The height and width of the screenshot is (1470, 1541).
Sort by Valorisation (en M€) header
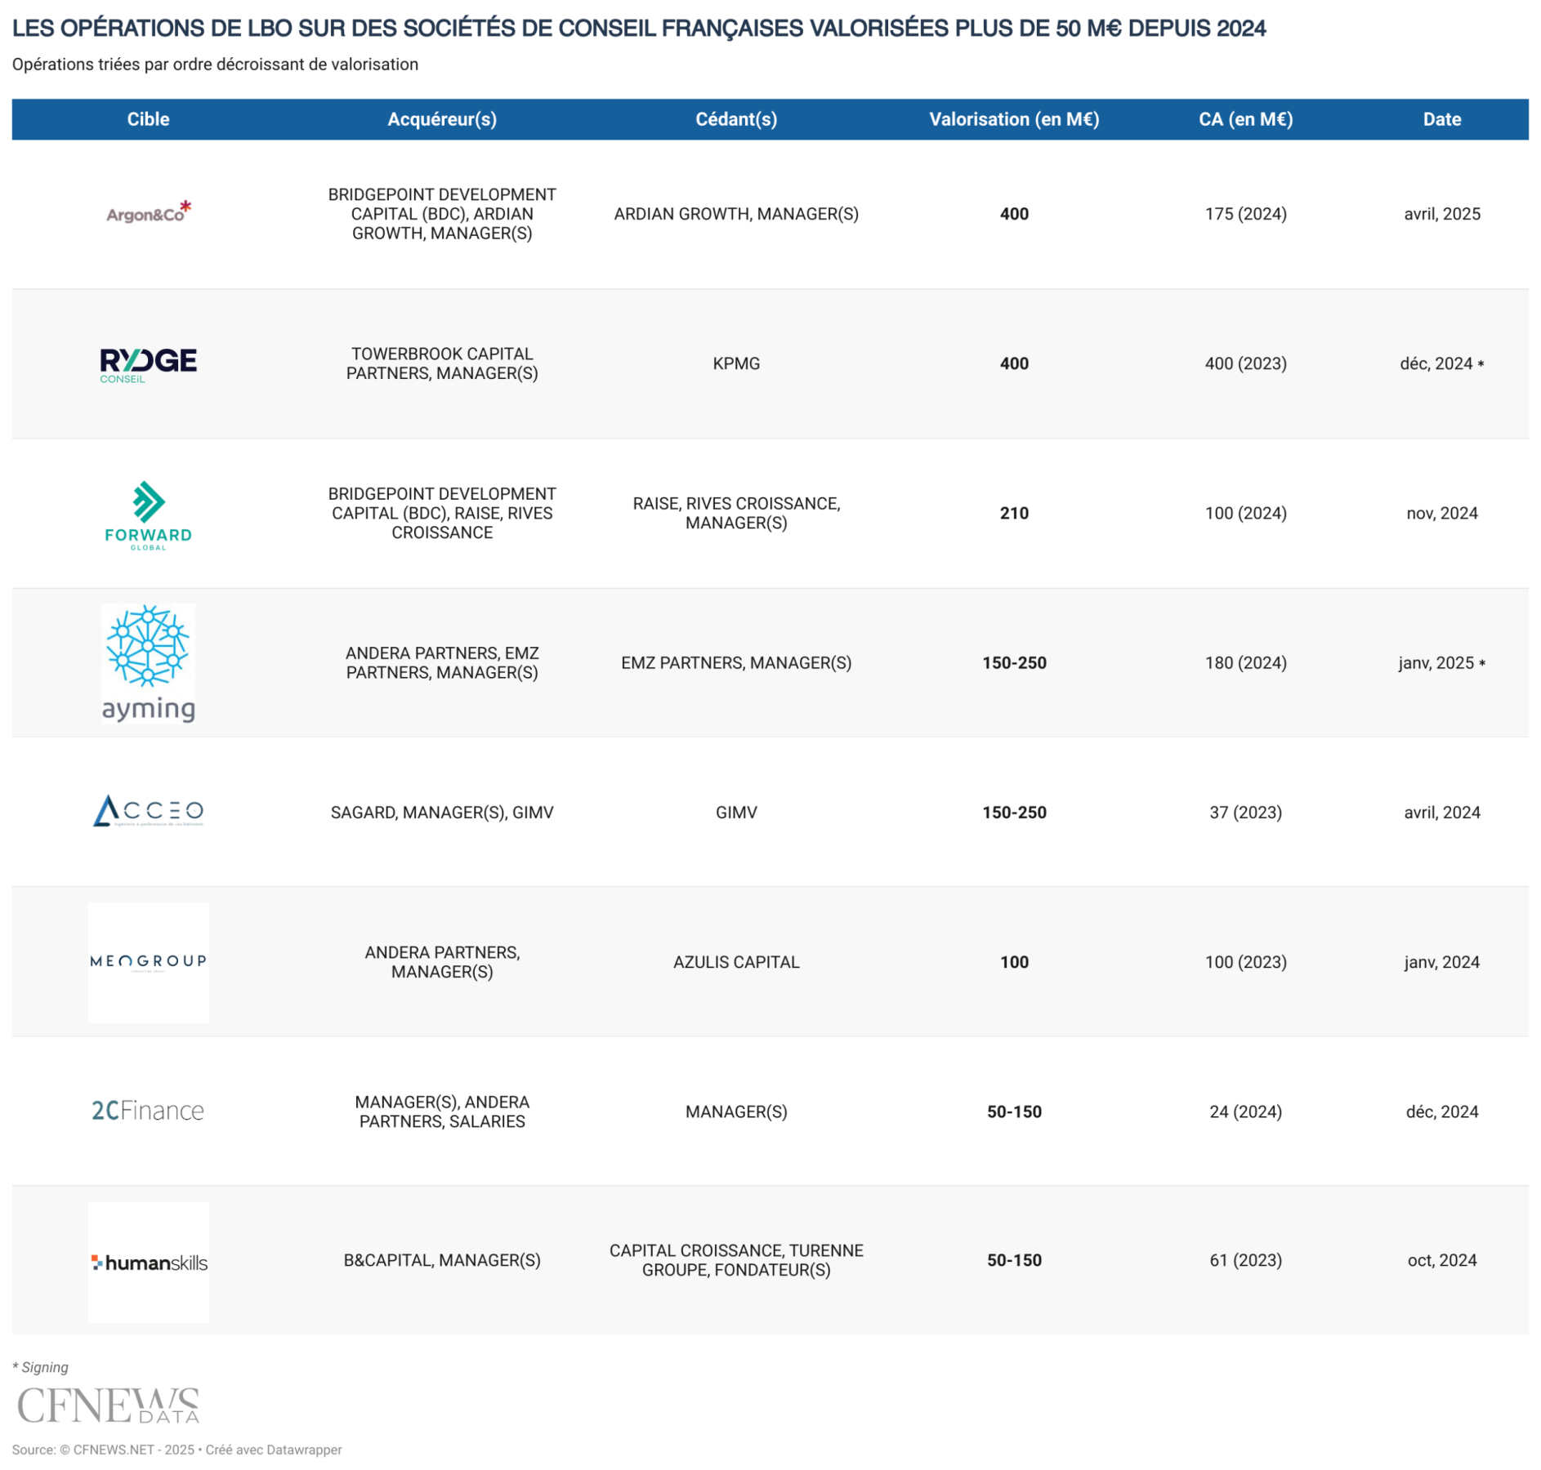1013,119
